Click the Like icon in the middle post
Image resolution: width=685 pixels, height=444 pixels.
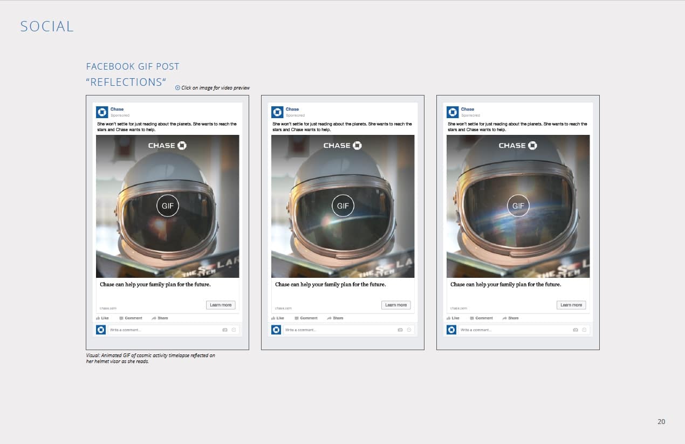[273, 318]
